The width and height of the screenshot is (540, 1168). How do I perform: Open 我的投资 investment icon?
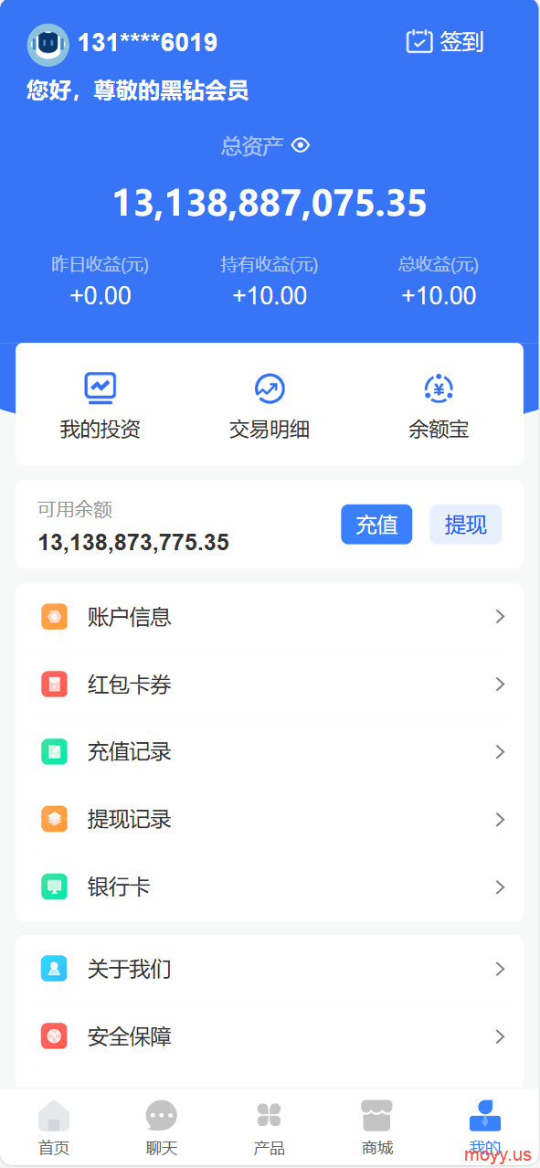coord(101,388)
